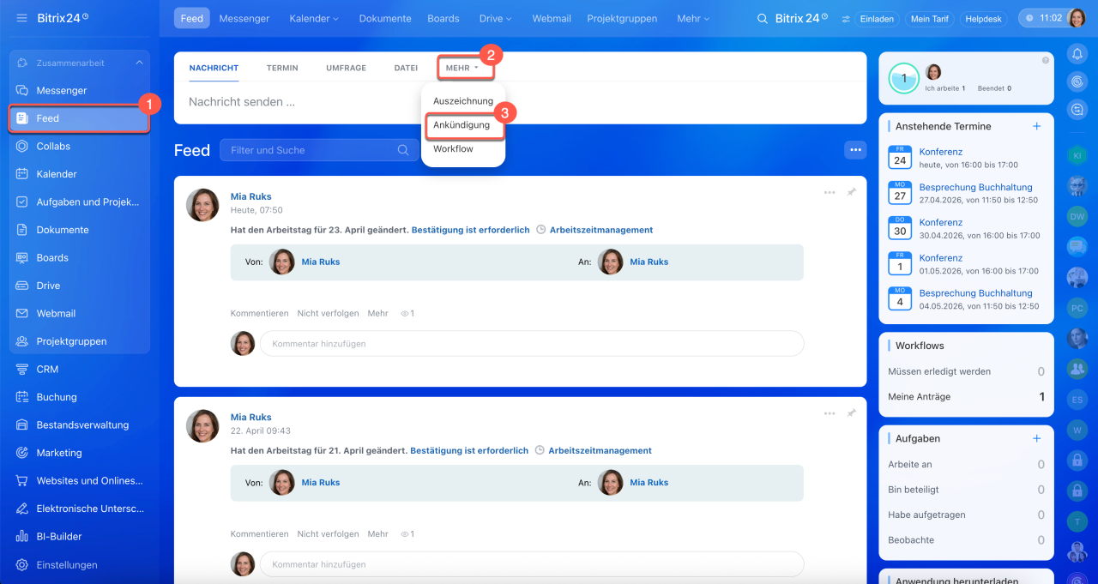Click Nicht verfolgen on first post

[x=328, y=314]
